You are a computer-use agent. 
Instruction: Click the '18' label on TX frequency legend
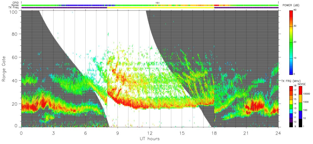(295, 86)
